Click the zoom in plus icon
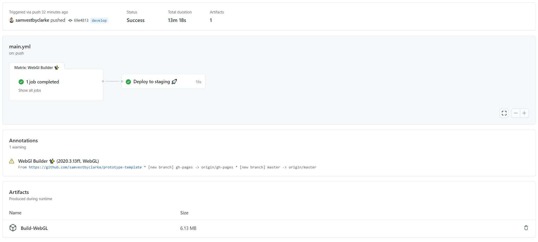 pyautogui.click(x=524, y=113)
